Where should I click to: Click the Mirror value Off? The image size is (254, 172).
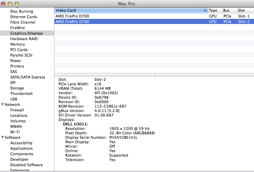pos(112,146)
